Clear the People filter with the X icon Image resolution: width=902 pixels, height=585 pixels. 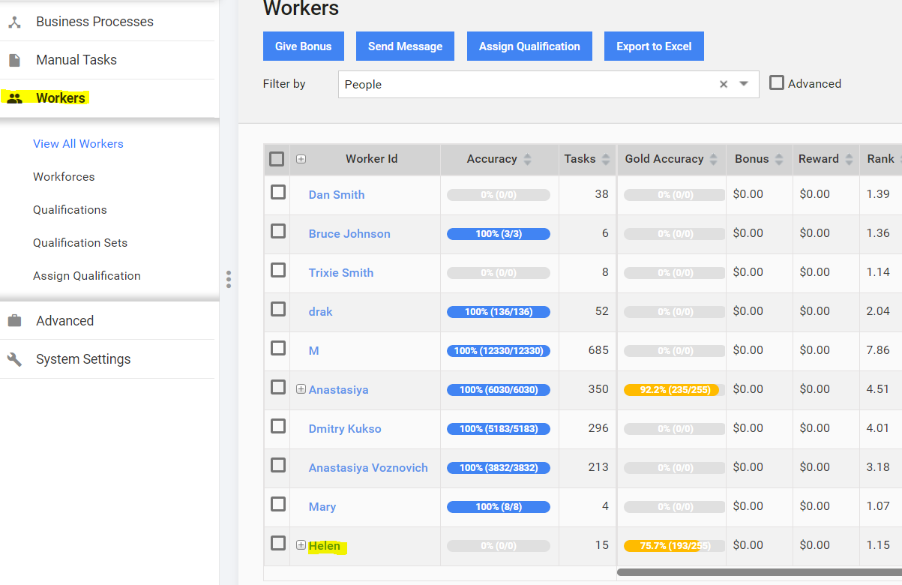coord(724,84)
